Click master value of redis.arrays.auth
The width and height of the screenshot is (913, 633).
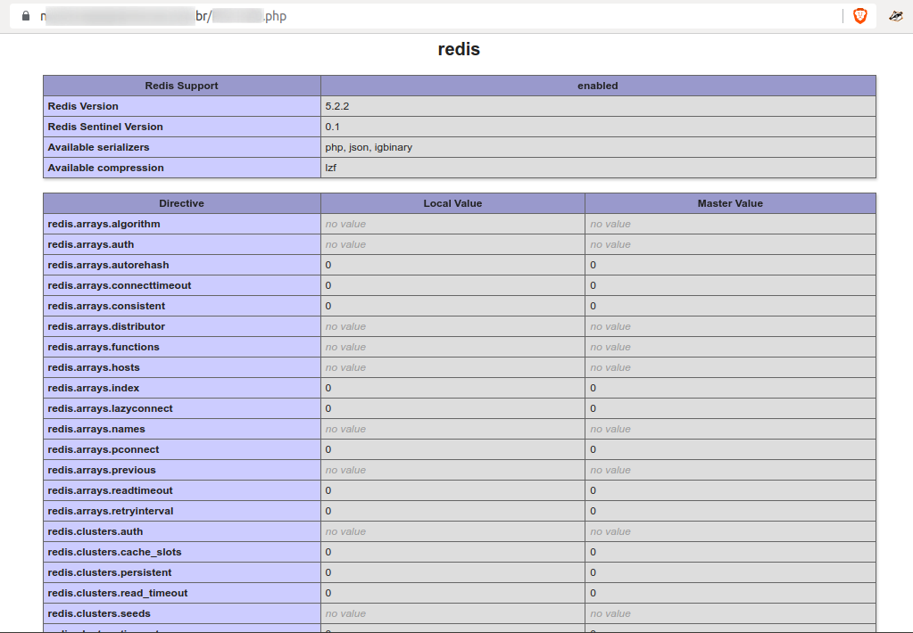point(610,244)
